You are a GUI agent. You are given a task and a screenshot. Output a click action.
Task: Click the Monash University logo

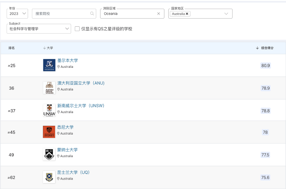point(49,154)
